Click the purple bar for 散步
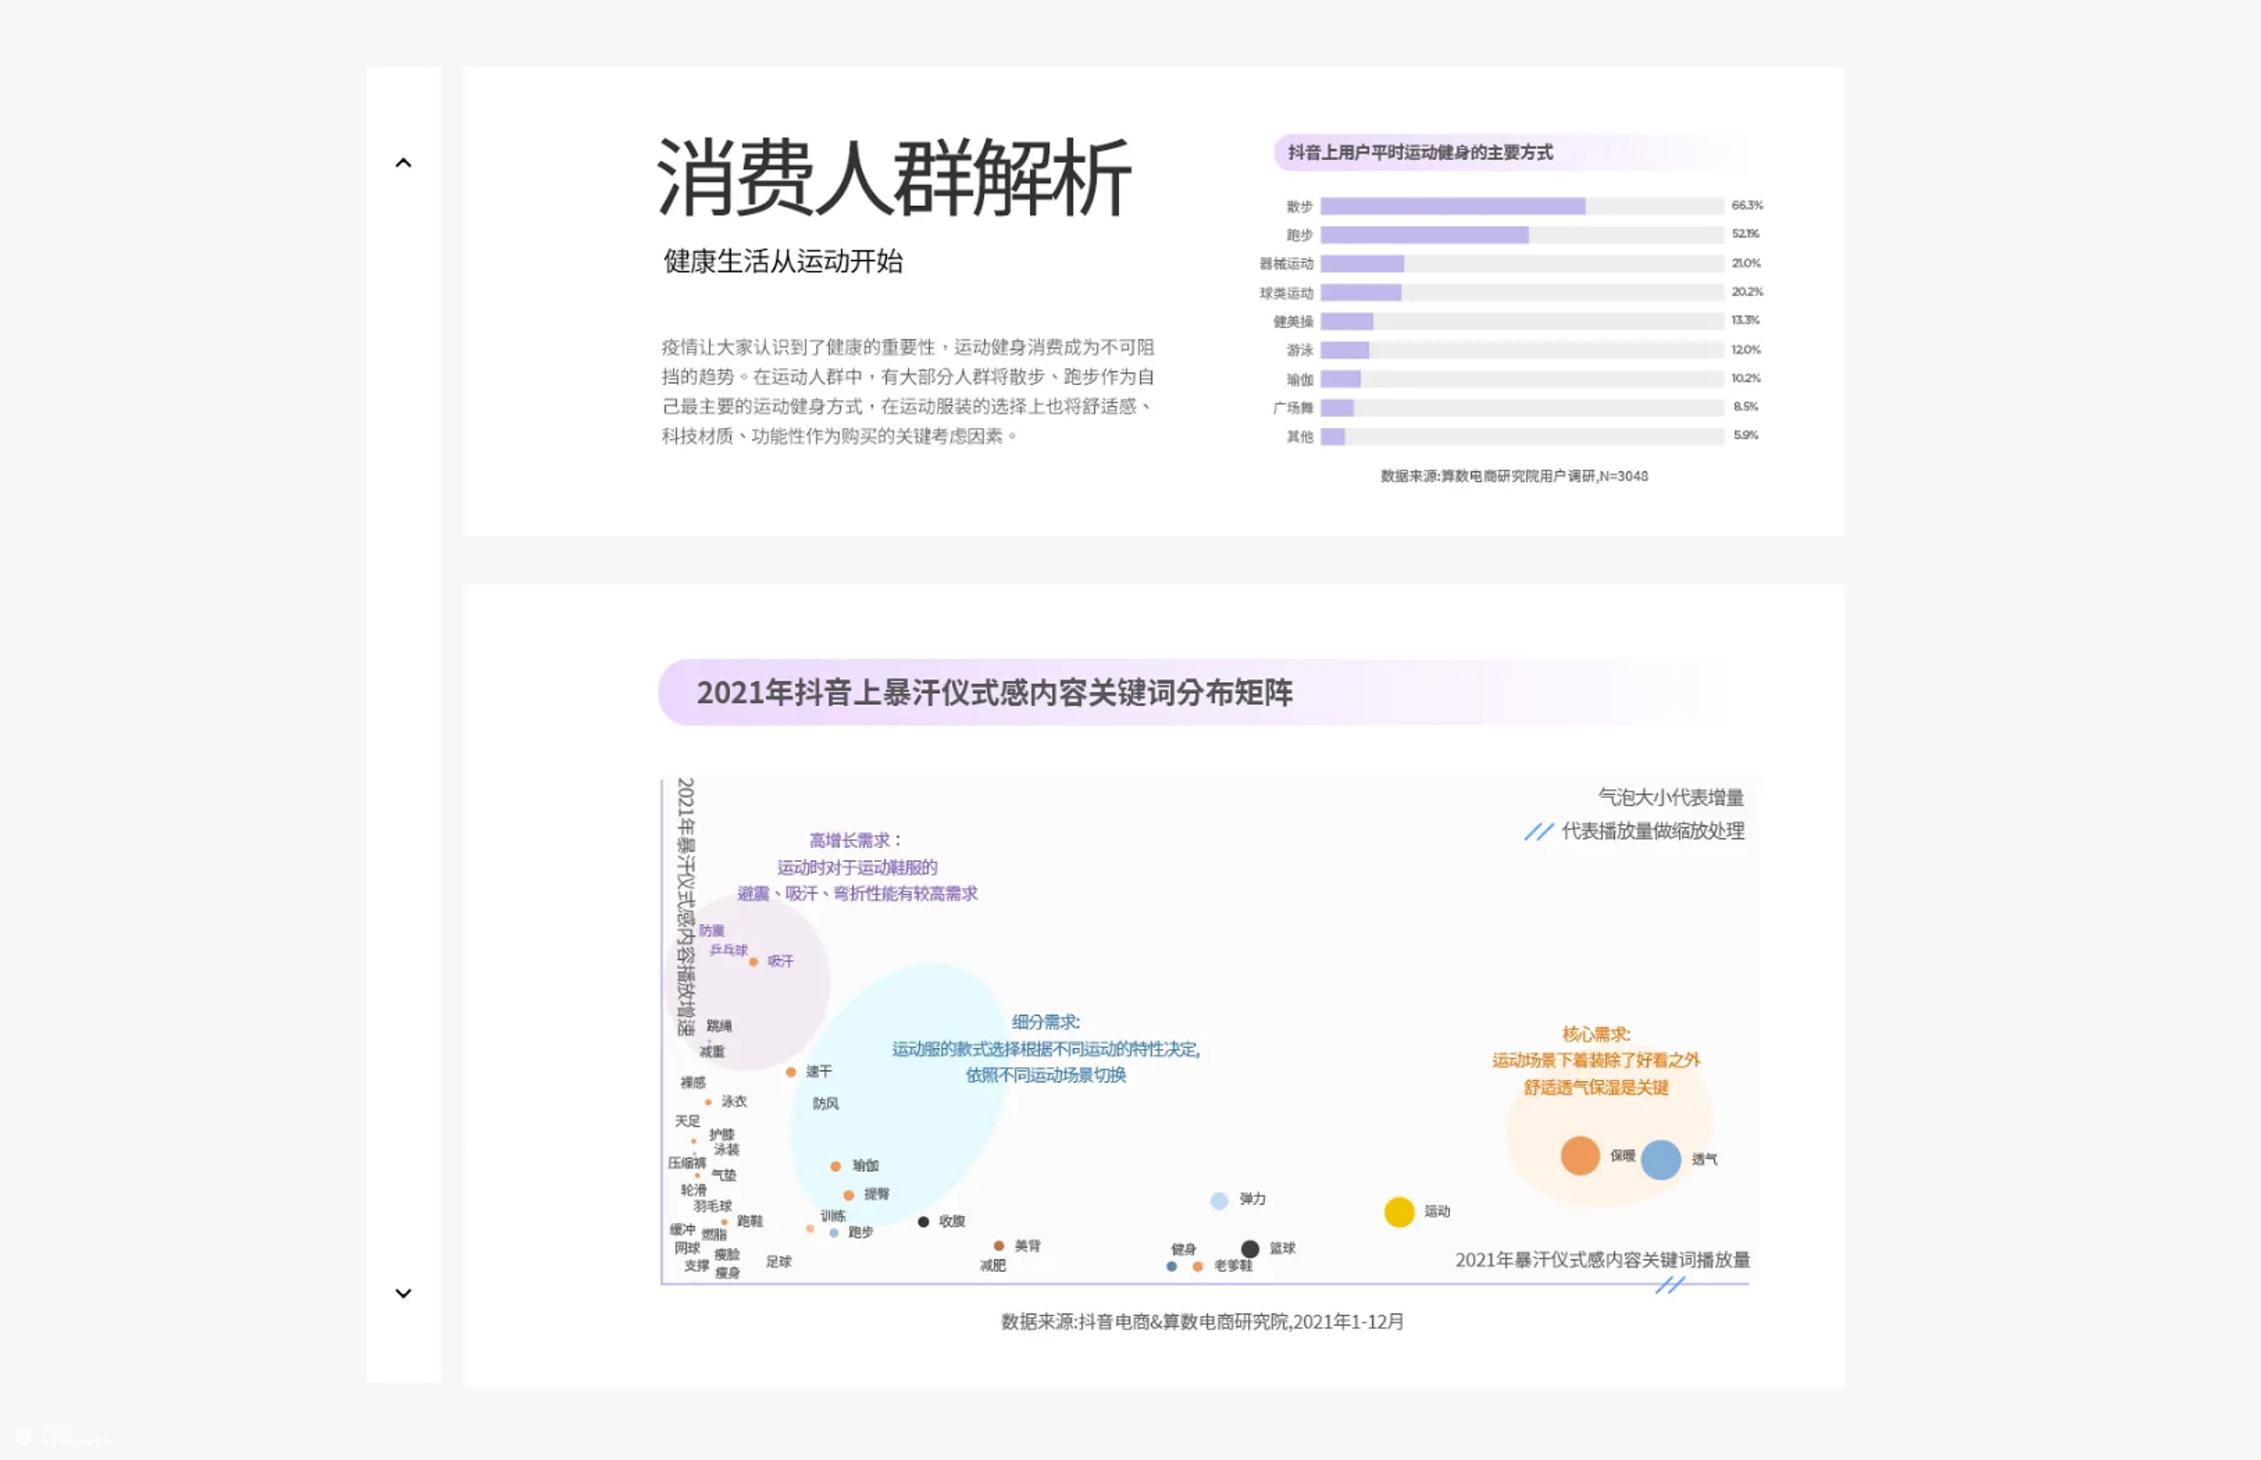This screenshot has height=1460, width=2261. 1453,205
